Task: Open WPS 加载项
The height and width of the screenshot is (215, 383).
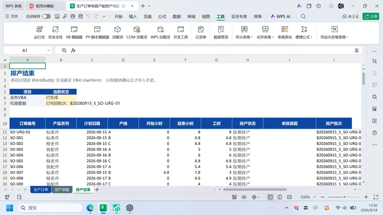Action: click(160, 32)
